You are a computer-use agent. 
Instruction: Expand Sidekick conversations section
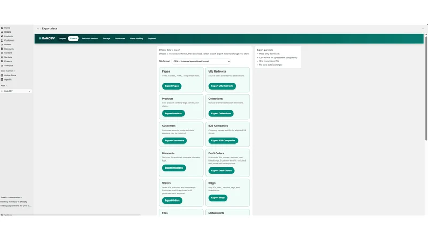click(11, 197)
